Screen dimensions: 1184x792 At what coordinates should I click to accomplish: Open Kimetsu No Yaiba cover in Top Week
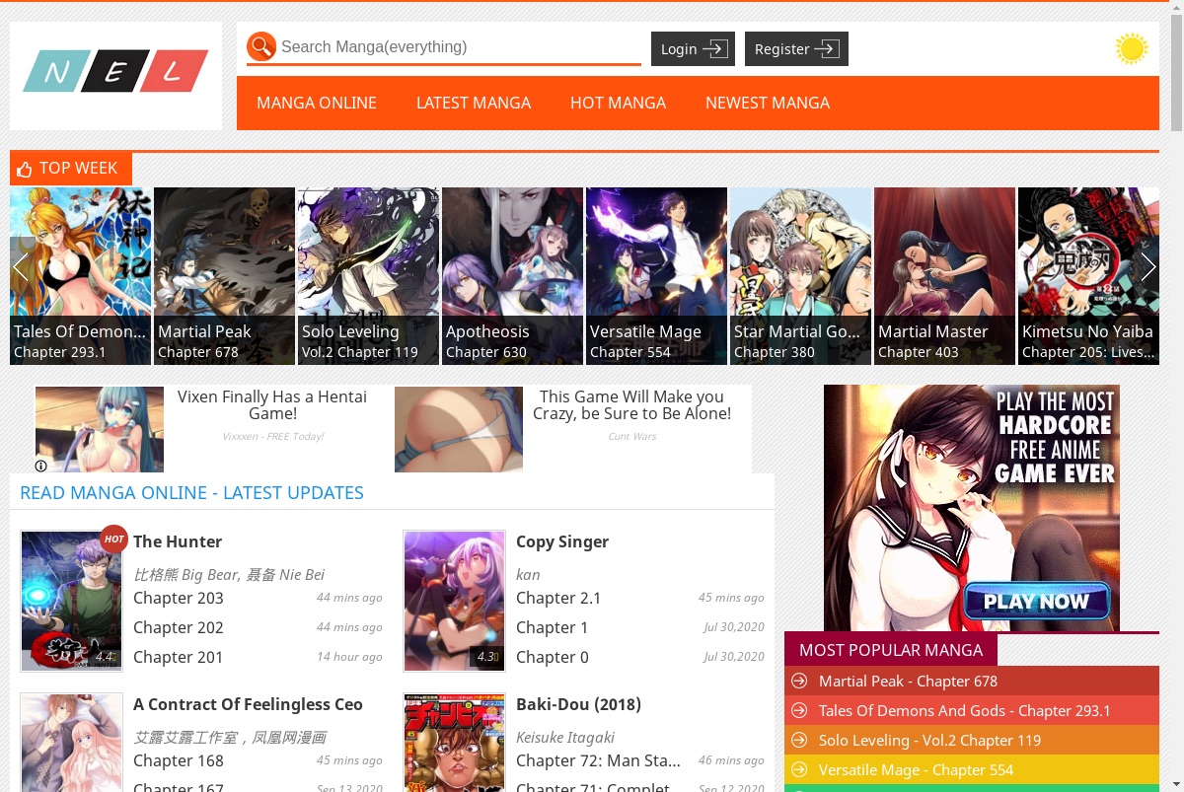pyautogui.click(x=1088, y=276)
